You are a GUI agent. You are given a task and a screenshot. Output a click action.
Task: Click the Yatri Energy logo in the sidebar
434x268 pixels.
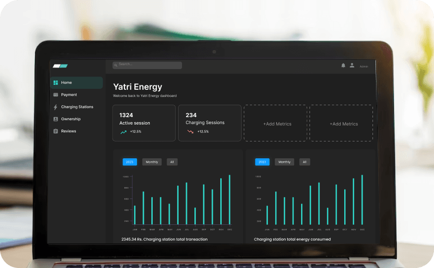coord(60,66)
